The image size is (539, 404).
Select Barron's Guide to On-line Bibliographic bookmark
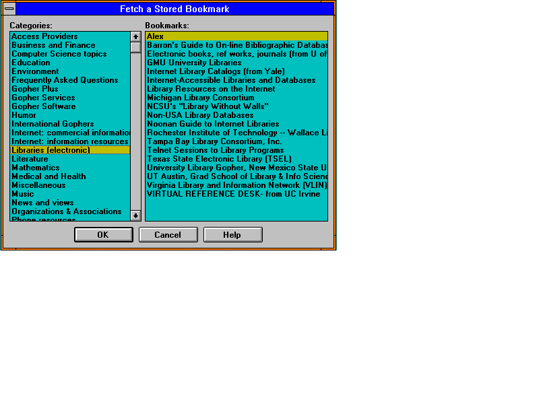[x=236, y=45]
